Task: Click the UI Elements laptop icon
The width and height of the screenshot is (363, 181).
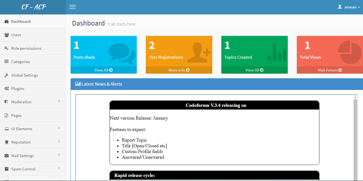Action: point(7,129)
